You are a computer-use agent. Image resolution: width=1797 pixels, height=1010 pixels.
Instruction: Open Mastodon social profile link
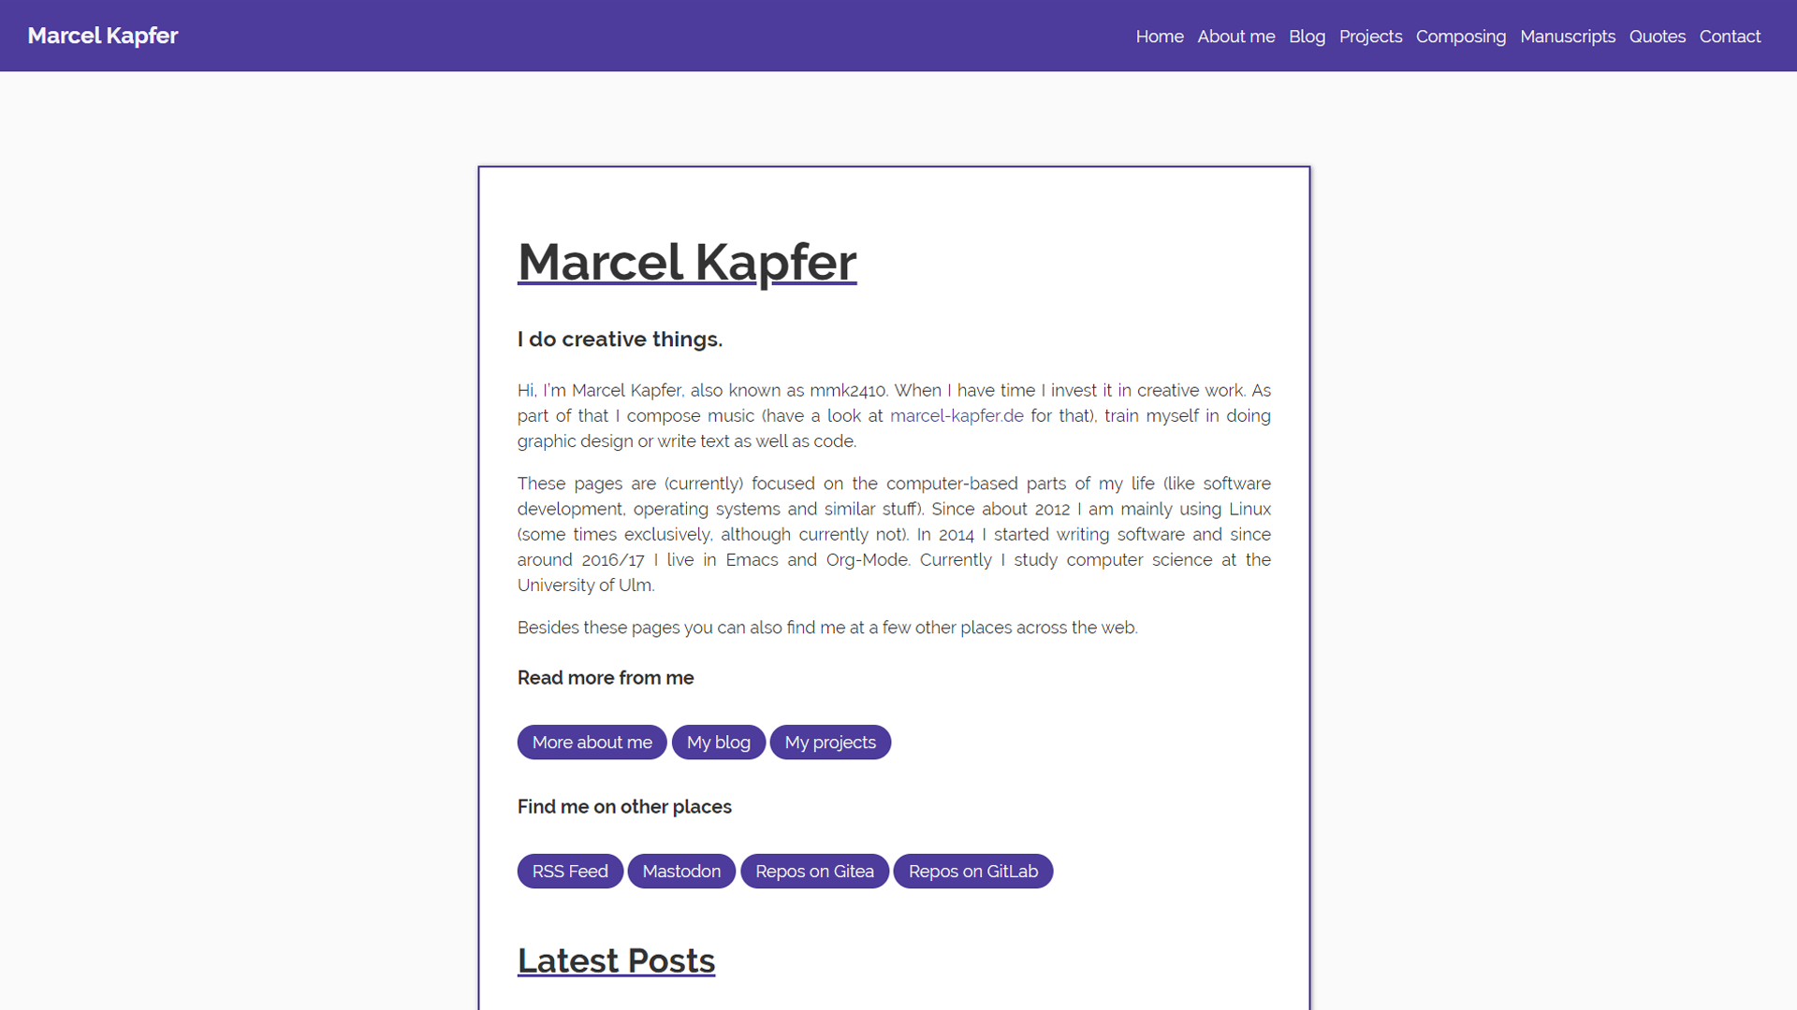(682, 871)
